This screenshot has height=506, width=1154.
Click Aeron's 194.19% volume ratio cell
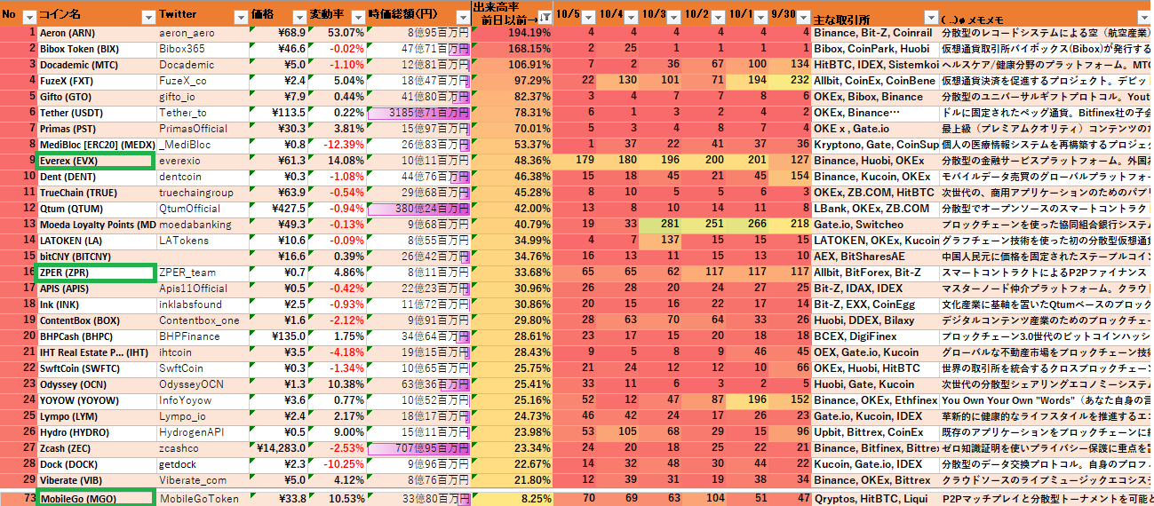click(513, 33)
